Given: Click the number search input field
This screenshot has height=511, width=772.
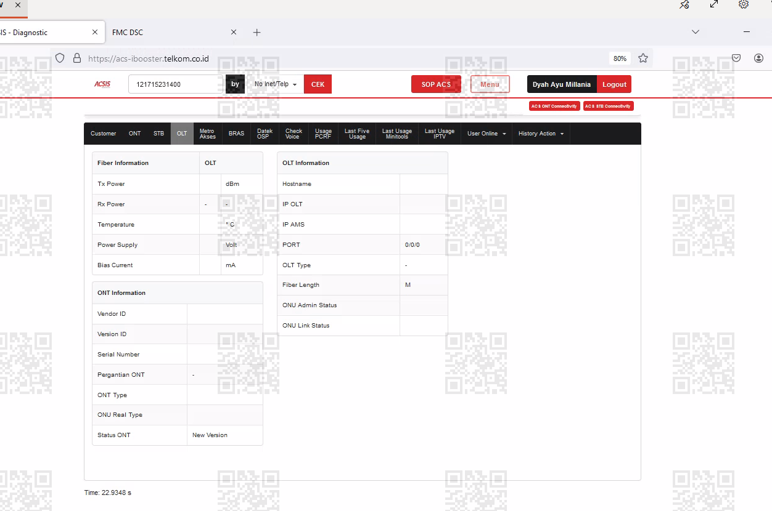Looking at the screenshot, I should point(176,84).
